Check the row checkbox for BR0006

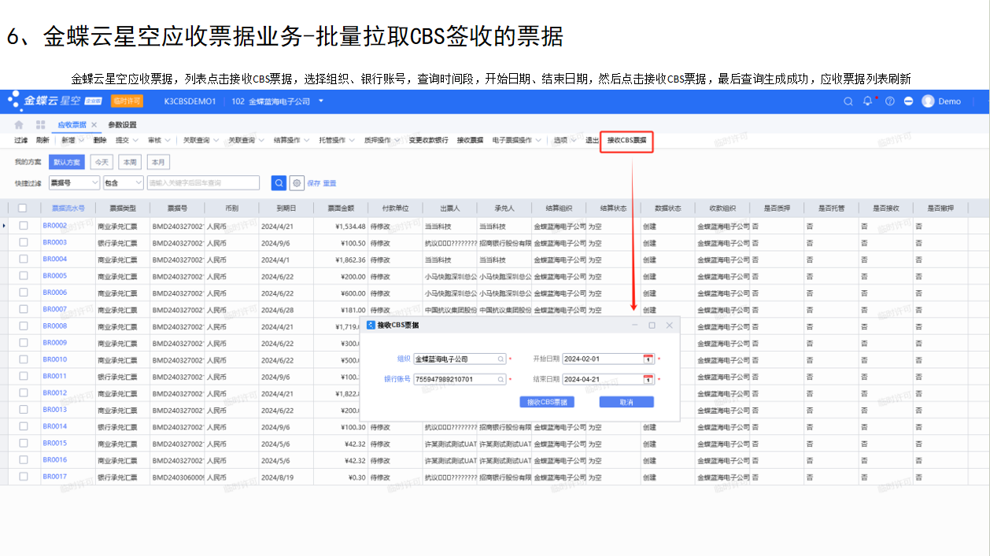(23, 293)
